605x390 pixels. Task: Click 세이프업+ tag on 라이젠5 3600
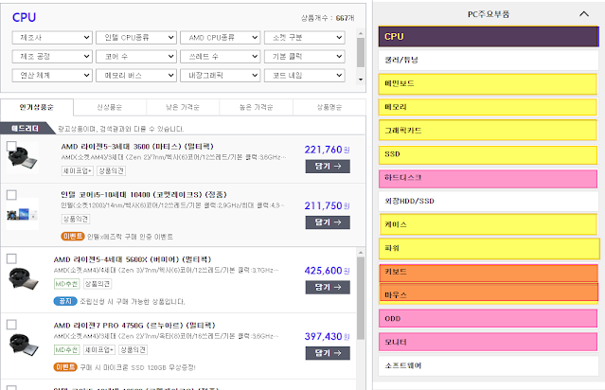(x=78, y=171)
